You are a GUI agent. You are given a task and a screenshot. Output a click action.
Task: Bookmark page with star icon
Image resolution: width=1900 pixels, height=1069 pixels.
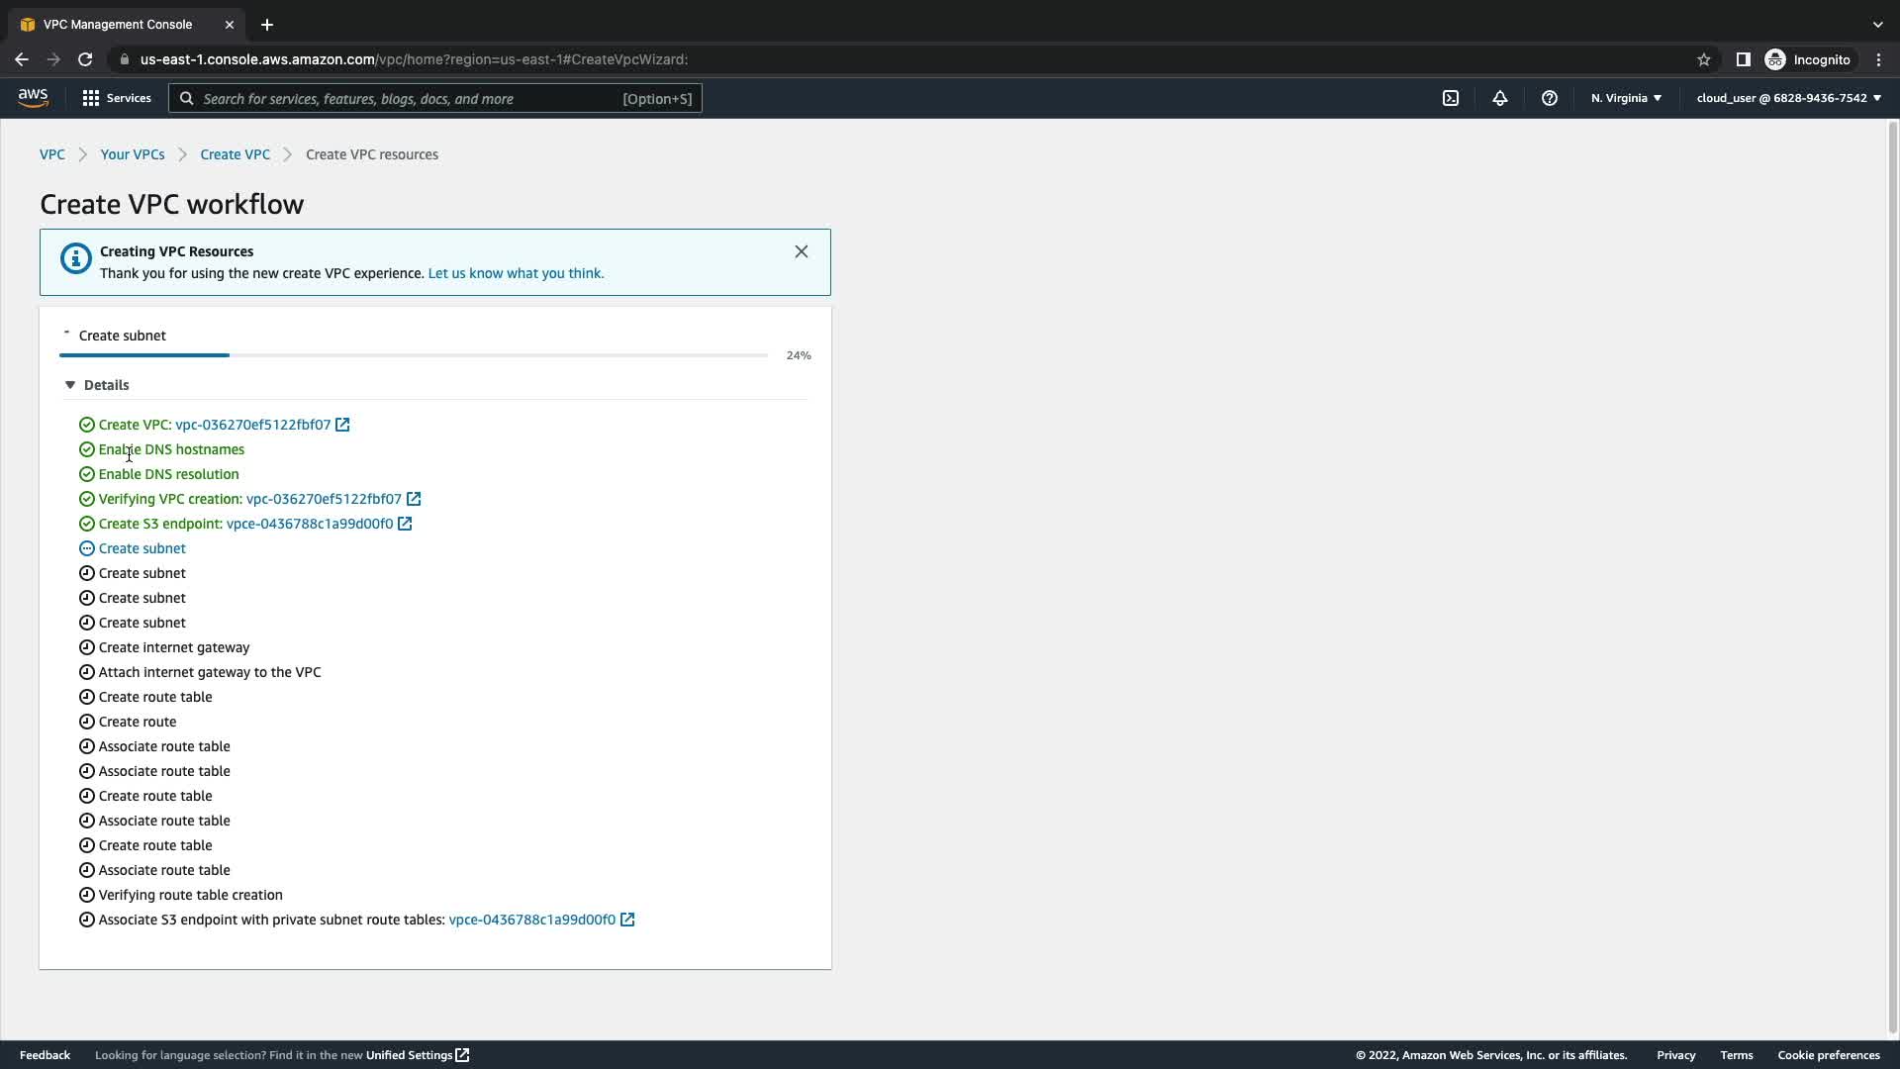1704,59
